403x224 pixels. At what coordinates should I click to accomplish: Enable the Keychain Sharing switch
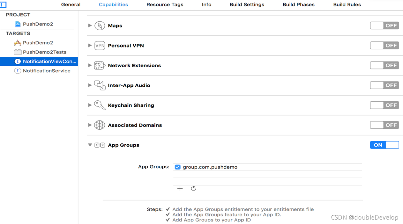point(384,105)
